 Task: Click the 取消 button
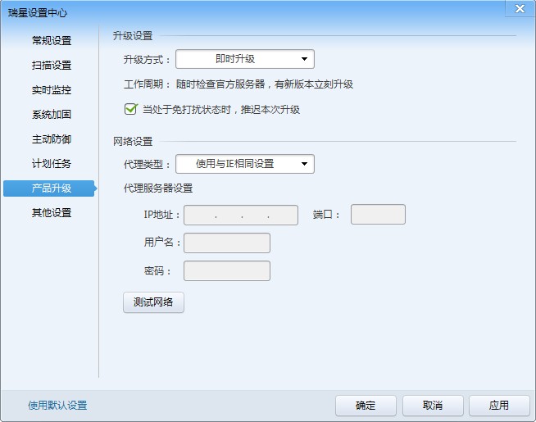click(433, 406)
